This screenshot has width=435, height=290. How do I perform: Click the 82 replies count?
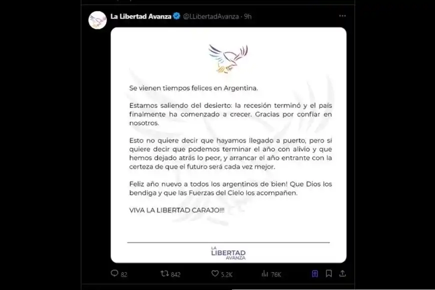click(124, 274)
